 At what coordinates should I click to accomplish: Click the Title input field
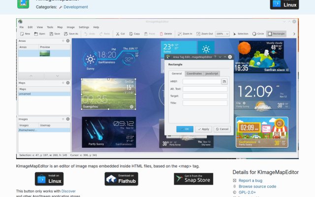[x=205, y=103]
